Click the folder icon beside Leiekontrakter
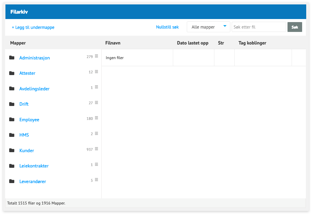The image size is (312, 215). (12, 166)
